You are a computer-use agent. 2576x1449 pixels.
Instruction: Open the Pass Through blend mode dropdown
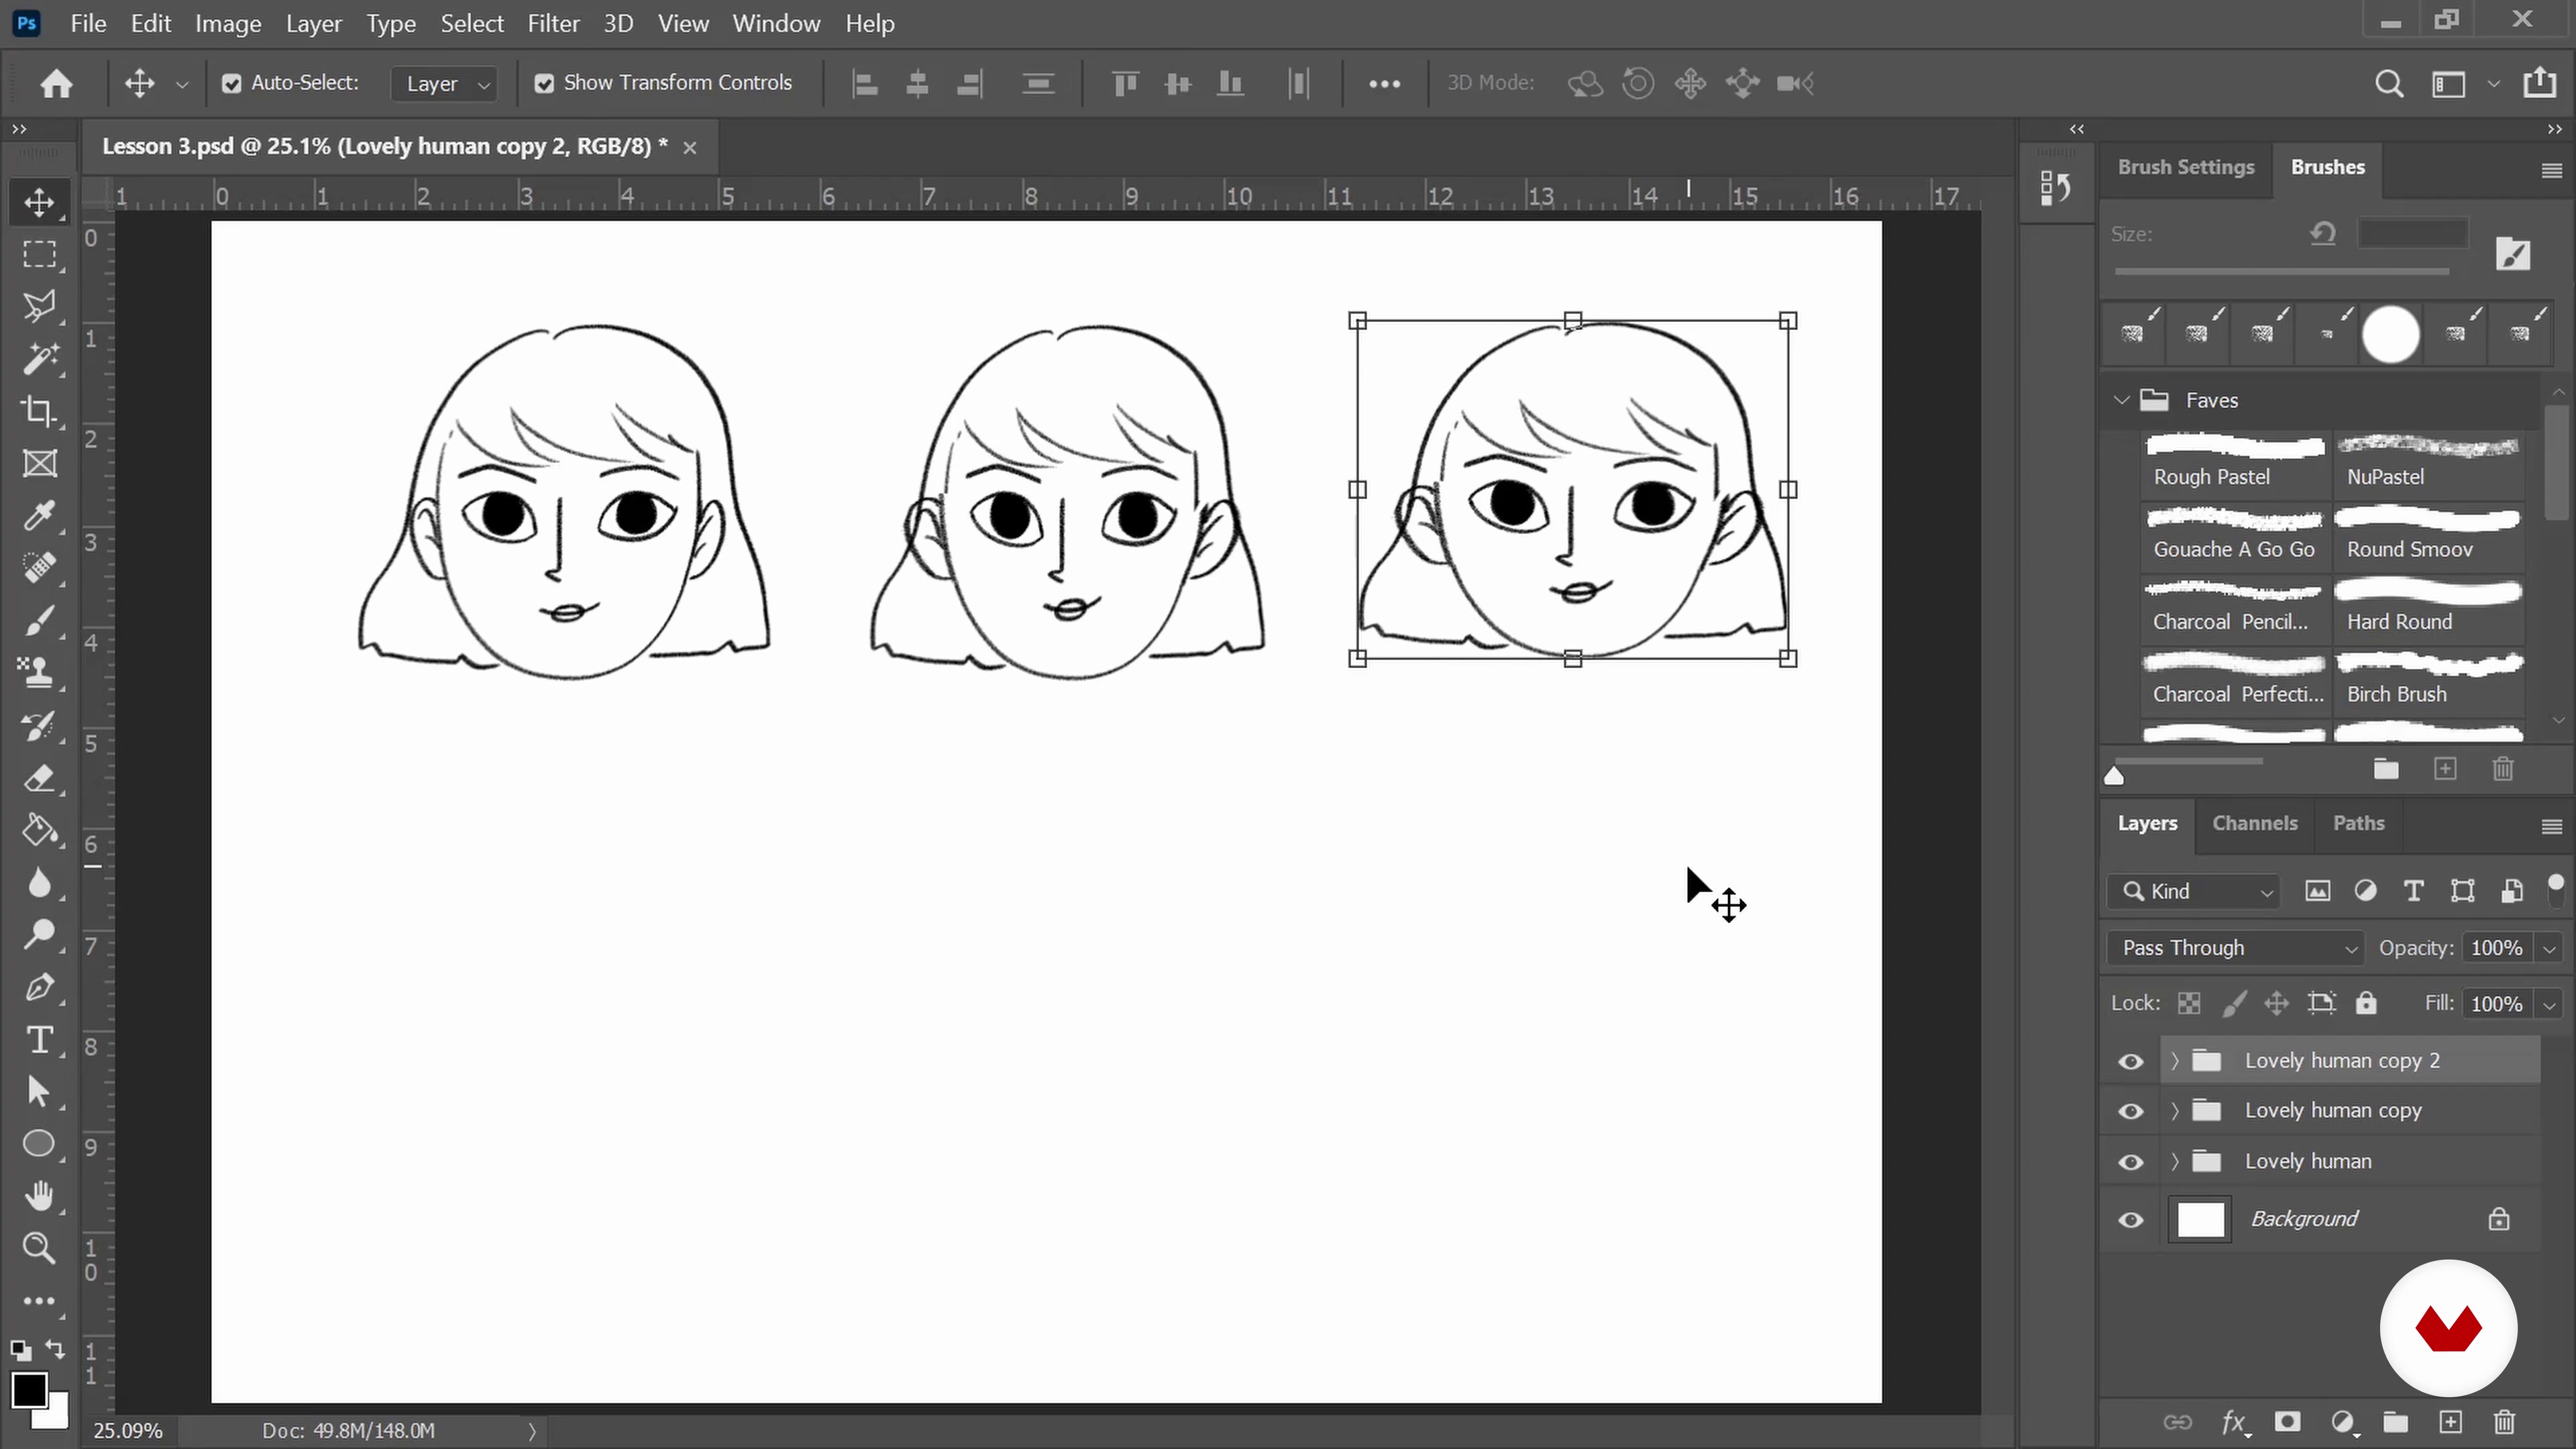pyautogui.click(x=2235, y=948)
